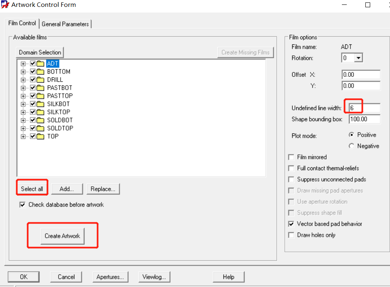Click the Offset X input field
Image resolution: width=390 pixels, height=287 pixels.
361,75
